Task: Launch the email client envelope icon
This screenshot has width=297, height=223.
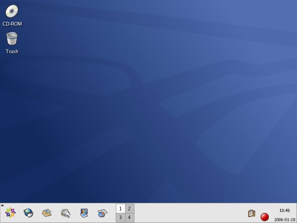Action: click(x=47, y=213)
